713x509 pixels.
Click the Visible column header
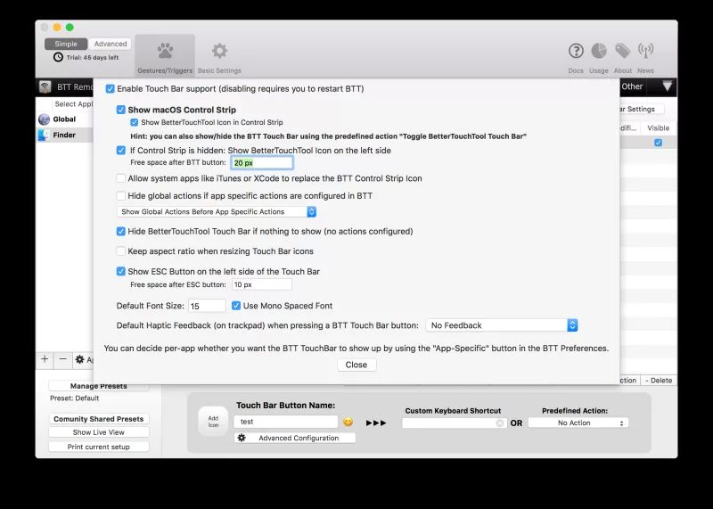click(x=658, y=128)
